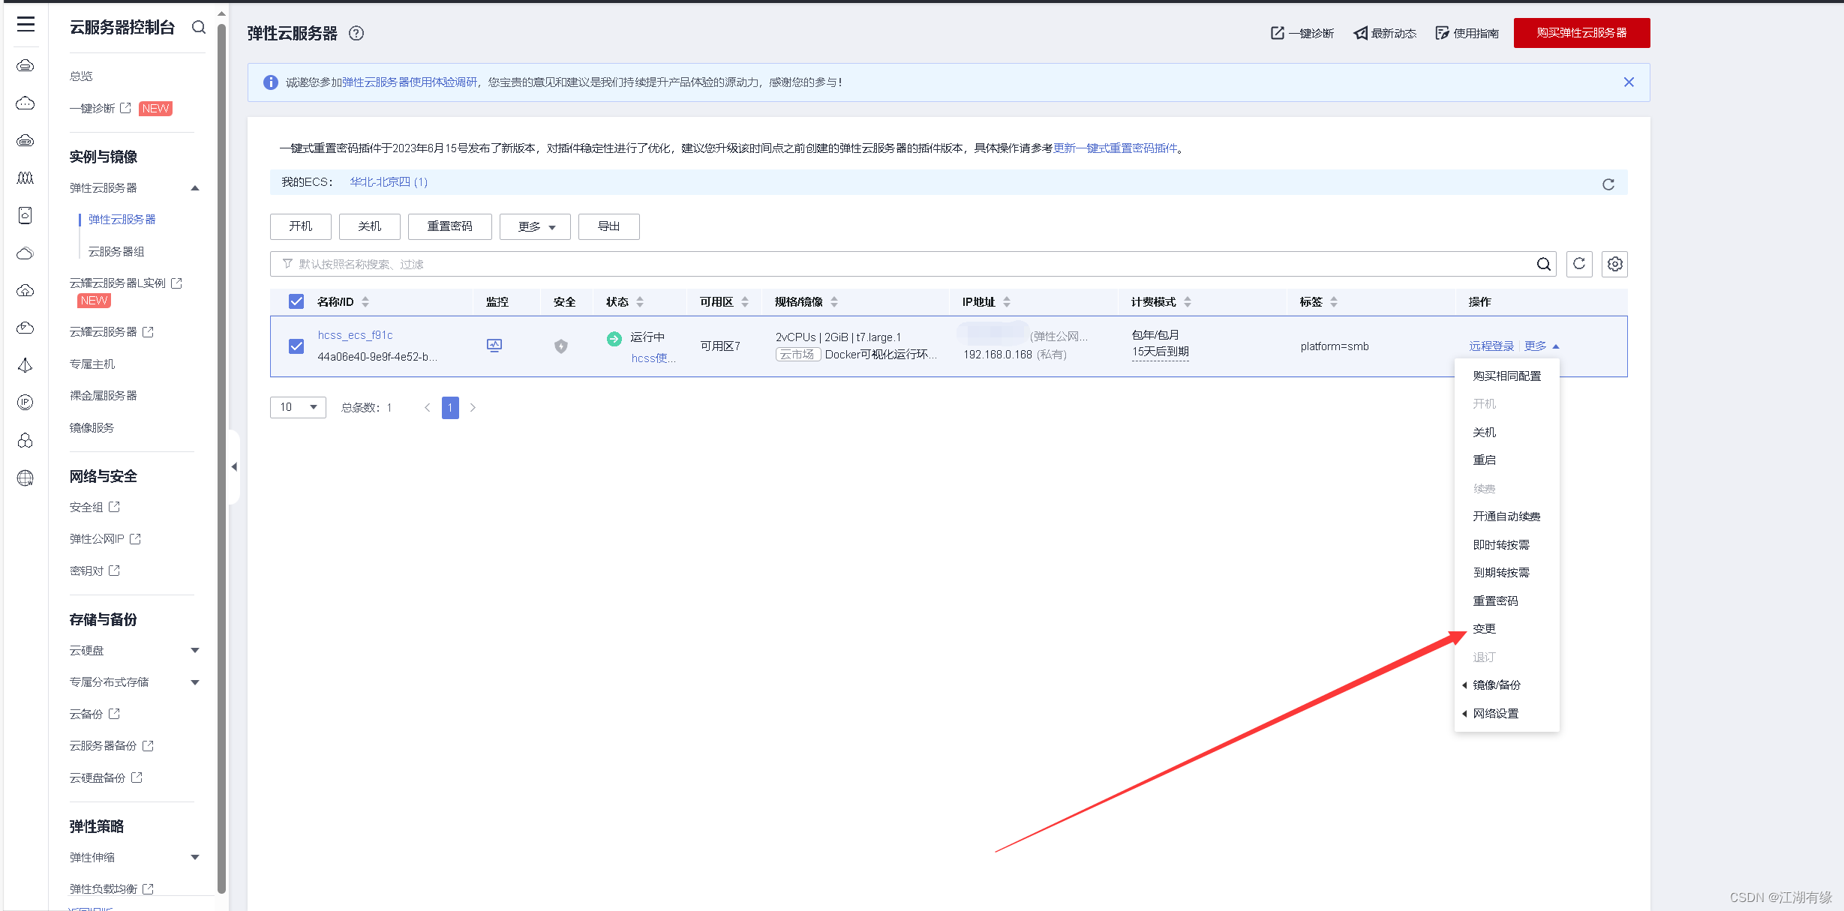Click the search magnifier in the filter bar

tap(1543, 264)
